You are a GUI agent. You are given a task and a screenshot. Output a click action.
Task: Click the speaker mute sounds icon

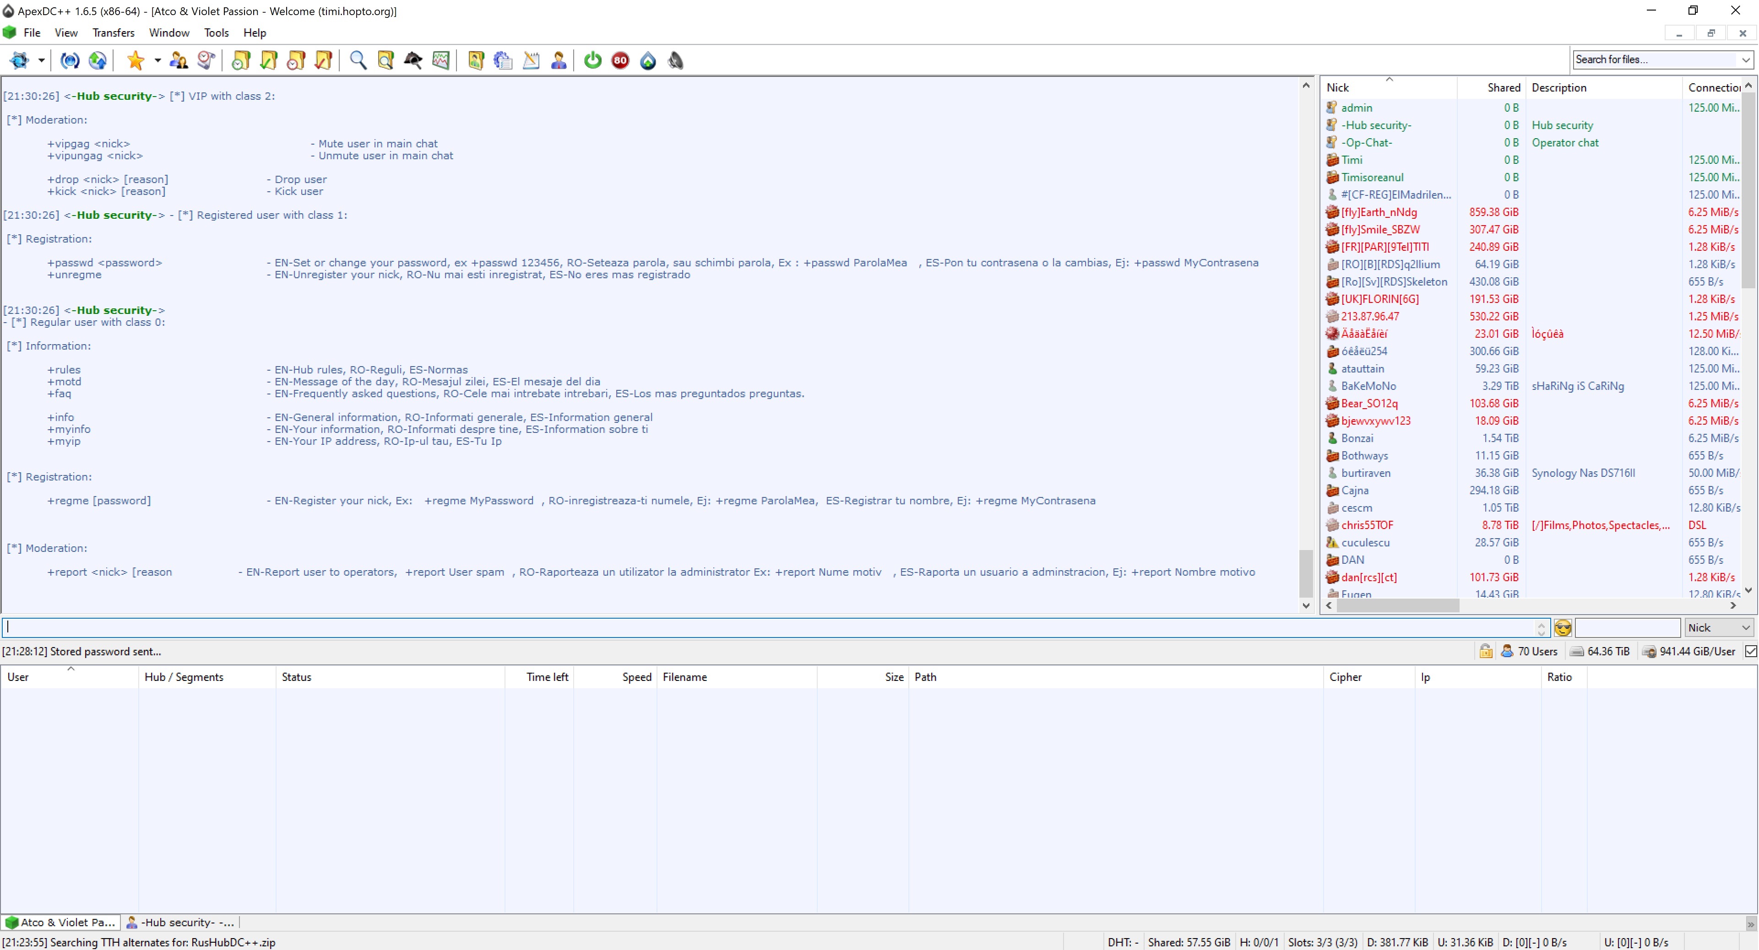click(675, 61)
